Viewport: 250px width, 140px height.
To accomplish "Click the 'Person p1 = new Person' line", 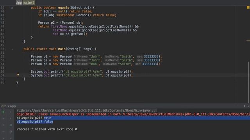I will click(x=96, y=56).
